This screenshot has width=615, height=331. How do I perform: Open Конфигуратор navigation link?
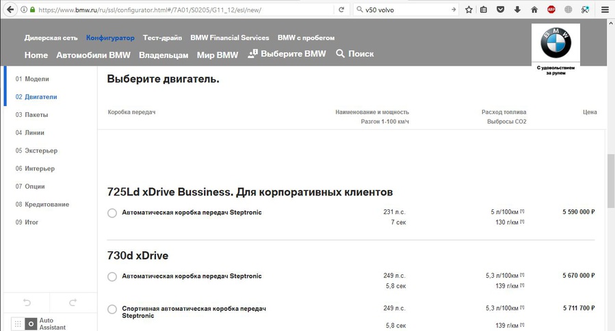click(110, 38)
